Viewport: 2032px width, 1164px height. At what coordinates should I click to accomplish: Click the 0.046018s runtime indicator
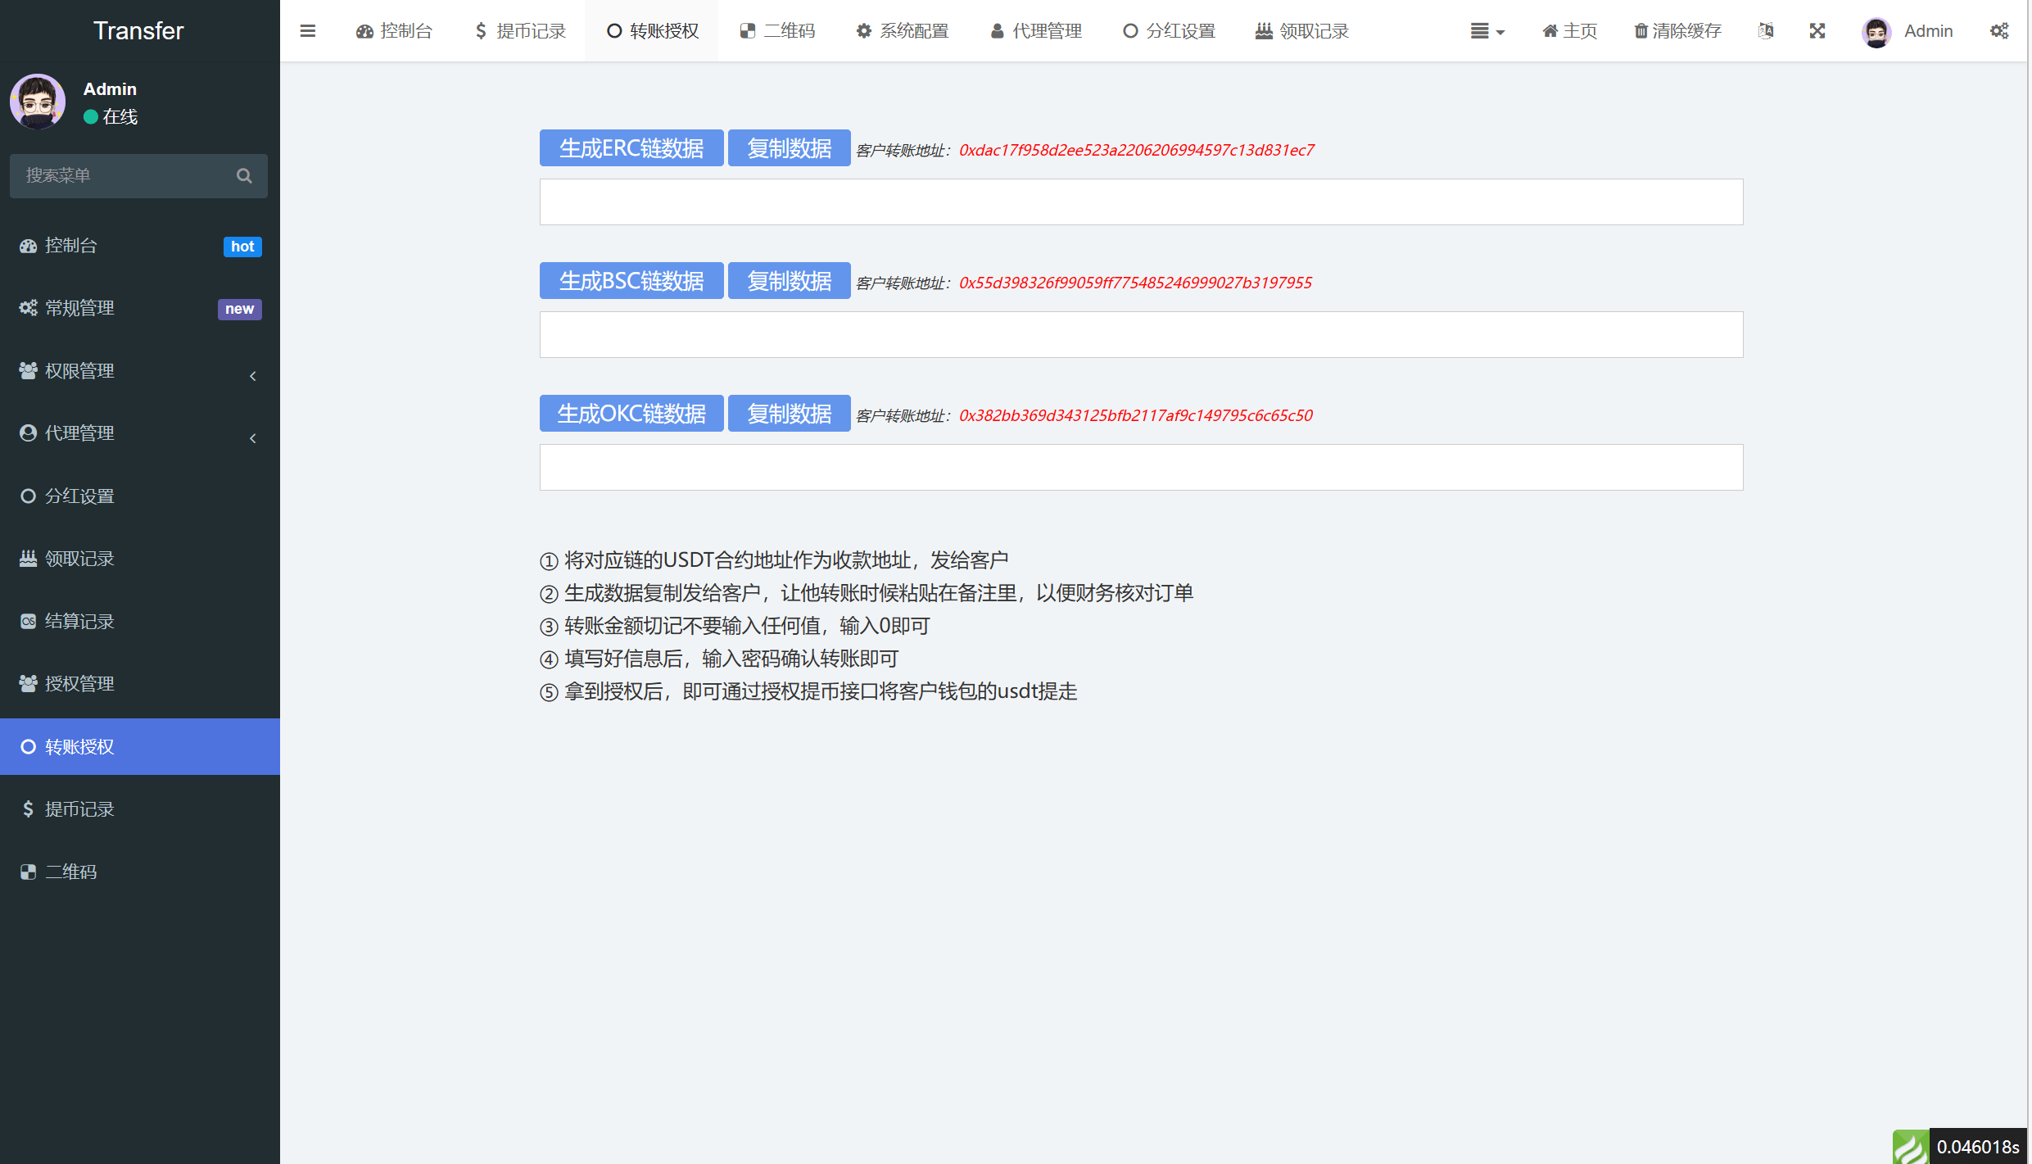tap(1978, 1147)
